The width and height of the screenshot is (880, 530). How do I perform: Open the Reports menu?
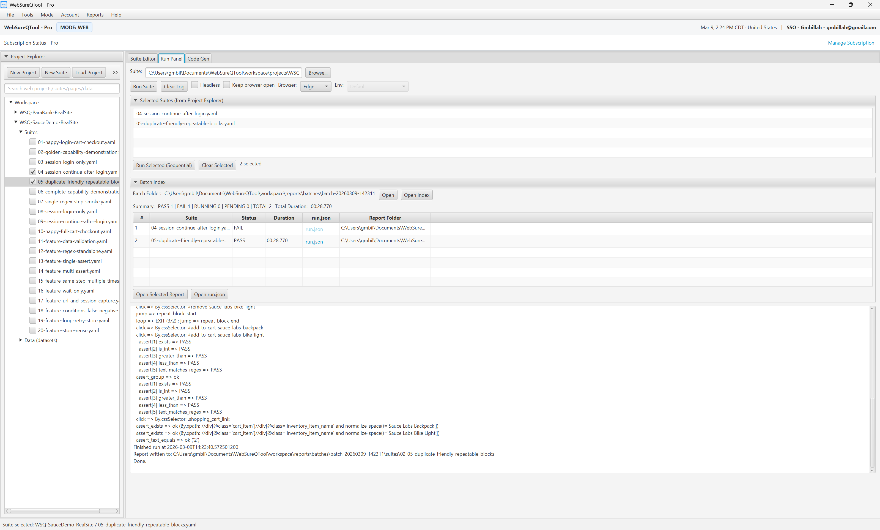point(95,15)
